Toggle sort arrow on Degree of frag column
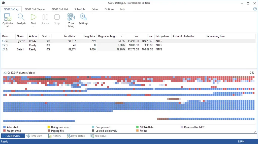 (122, 36)
